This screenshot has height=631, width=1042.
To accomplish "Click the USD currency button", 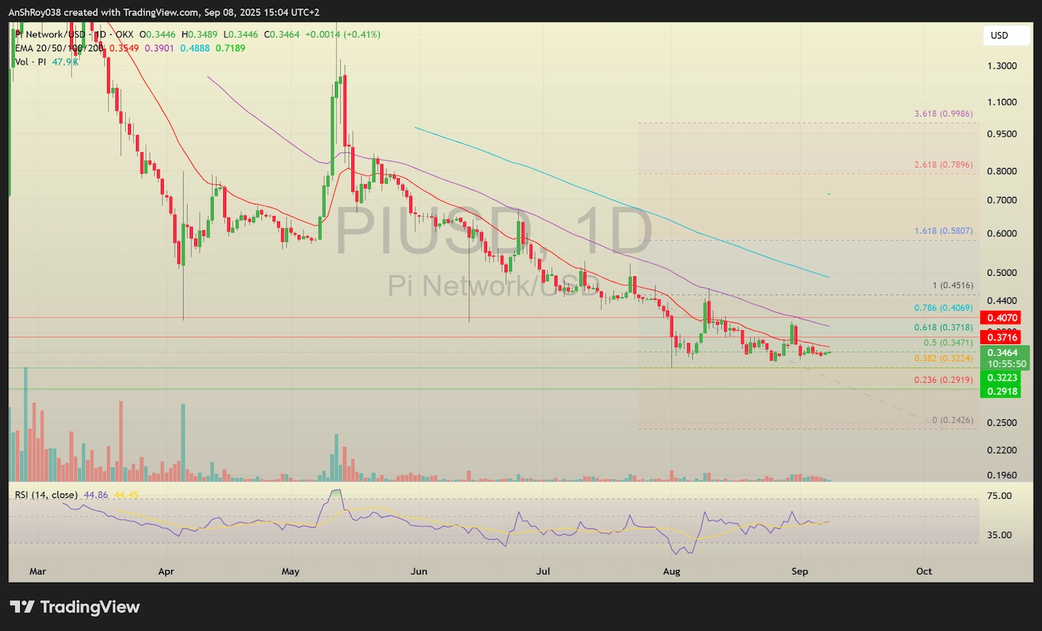I will pos(1006,35).
